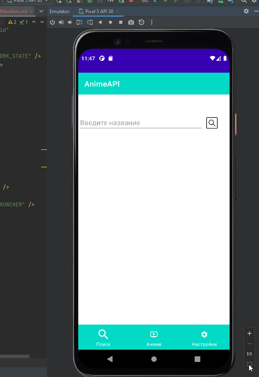Click the typo check count indicator
The width and height of the screenshot is (259, 377).
tap(23, 22)
